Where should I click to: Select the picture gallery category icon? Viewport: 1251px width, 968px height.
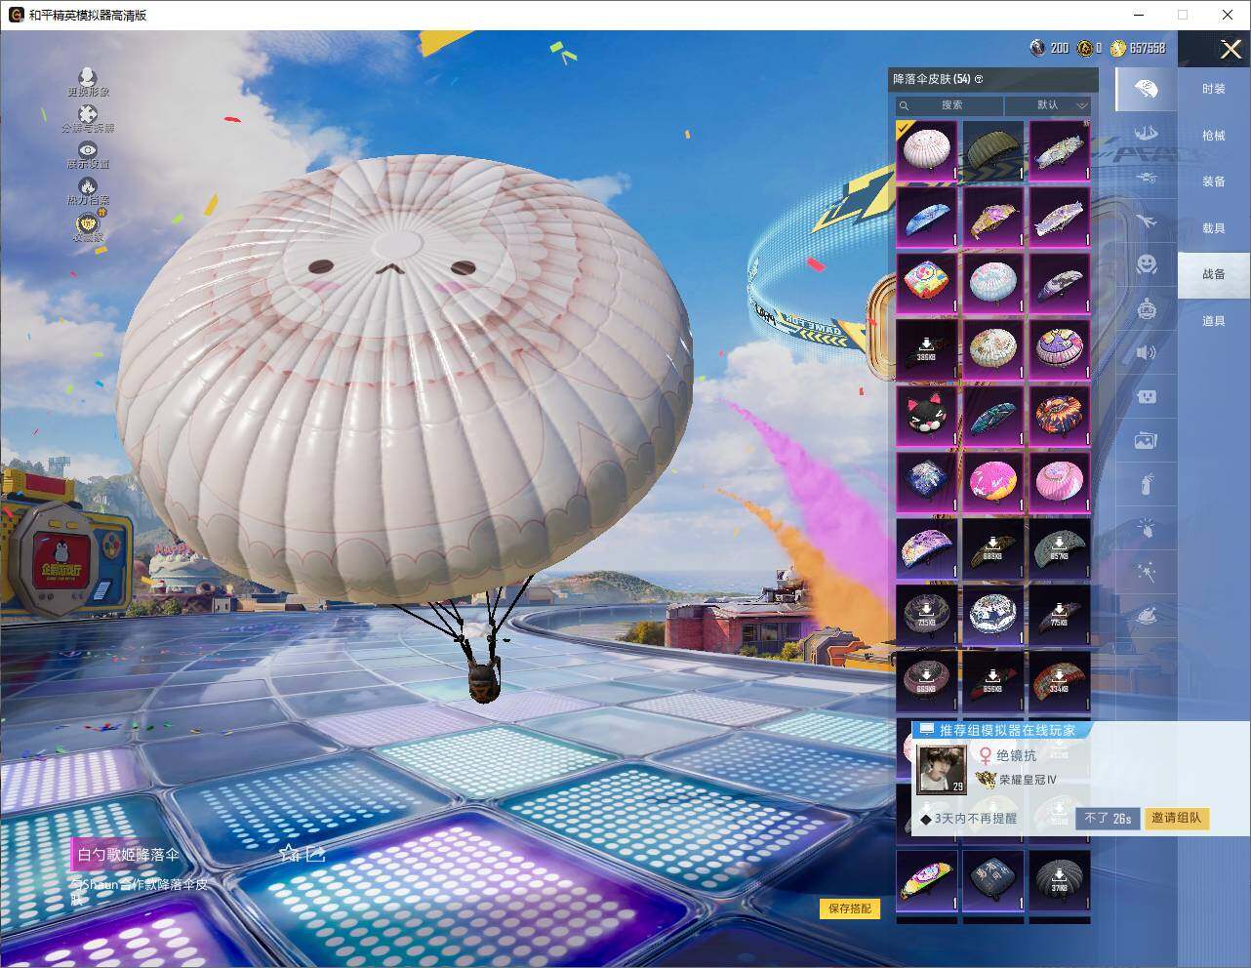1146,440
